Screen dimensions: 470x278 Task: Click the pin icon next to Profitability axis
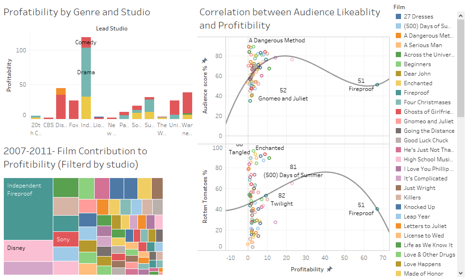pos(329,269)
